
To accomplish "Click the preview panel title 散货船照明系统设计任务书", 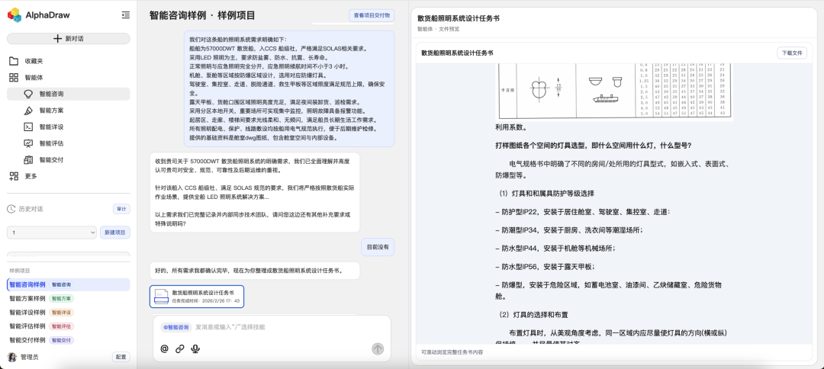I will click(459, 18).
